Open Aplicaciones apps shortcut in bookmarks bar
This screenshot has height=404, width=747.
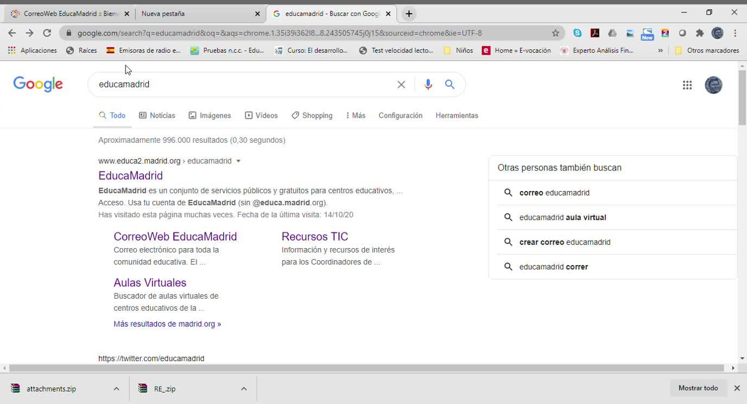(33, 50)
